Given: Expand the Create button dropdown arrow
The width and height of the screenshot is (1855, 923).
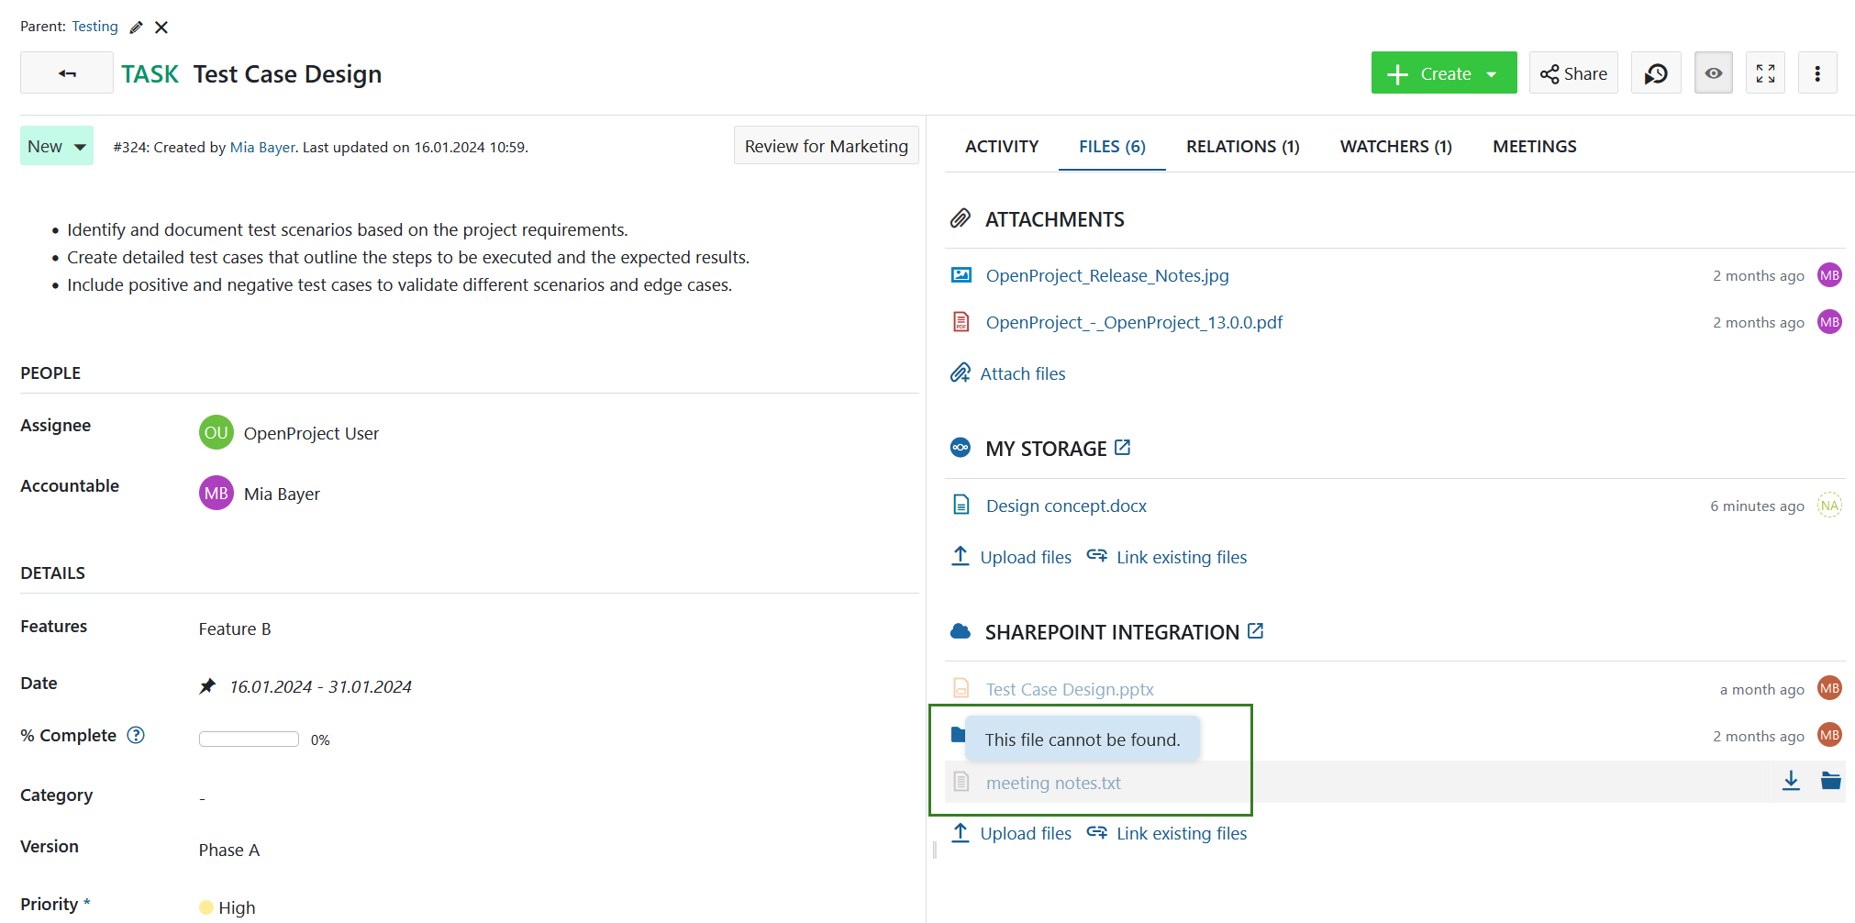Looking at the screenshot, I should 1493,72.
